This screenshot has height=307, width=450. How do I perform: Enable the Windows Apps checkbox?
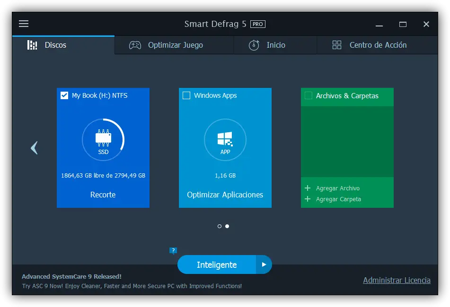click(186, 95)
